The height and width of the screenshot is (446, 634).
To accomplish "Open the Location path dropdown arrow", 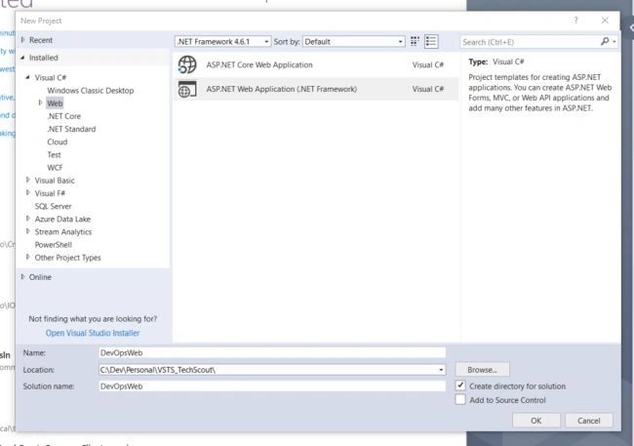I will [441, 370].
